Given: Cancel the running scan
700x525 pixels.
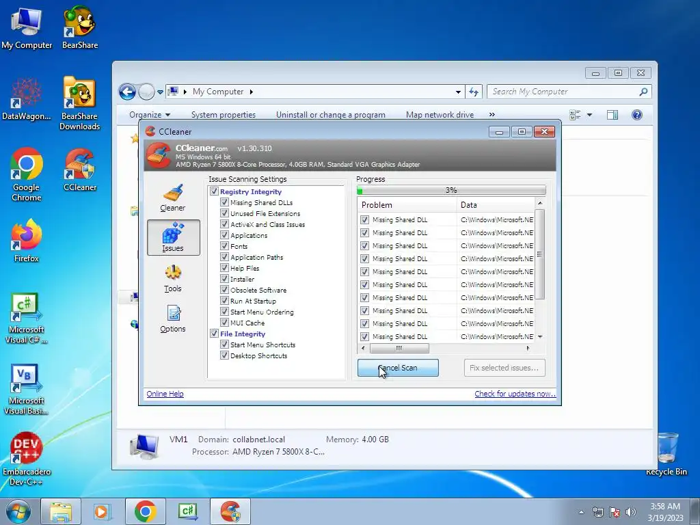Looking at the screenshot, I should (x=398, y=368).
